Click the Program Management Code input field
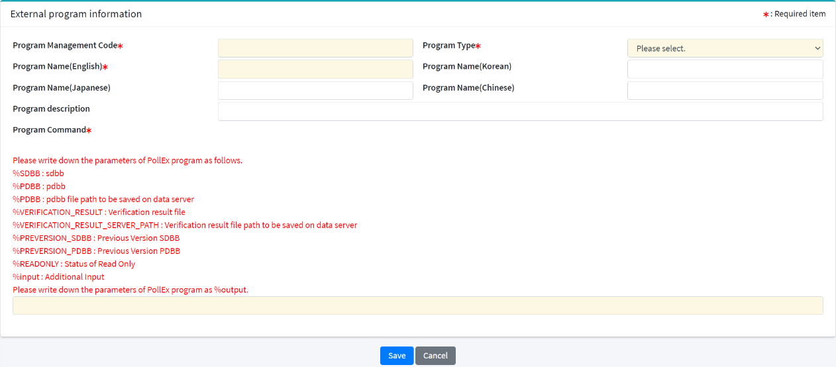Viewport: 836px width, 367px height. click(315, 48)
